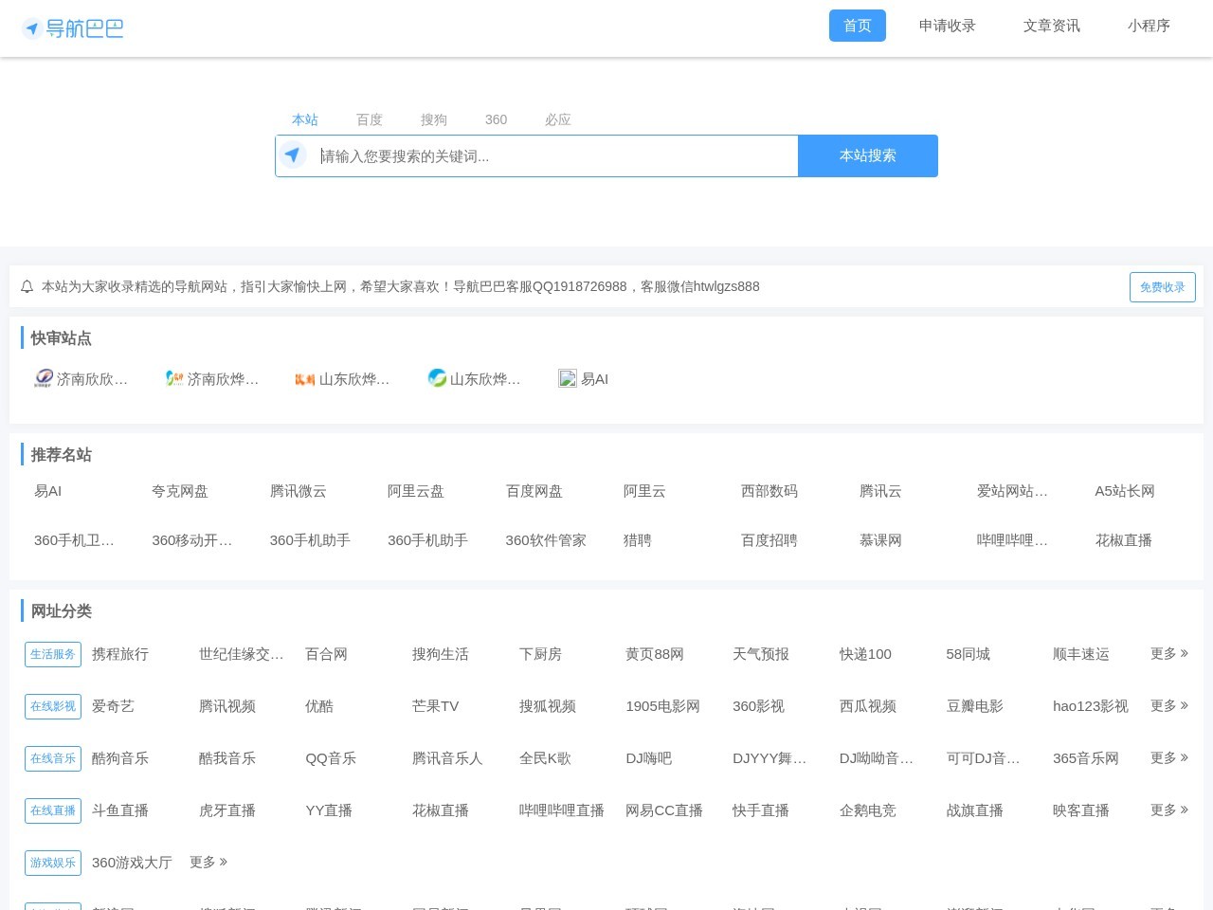Click the orange 山东欣烨 site icon
Screen dimensions: 1213x910
pyautogui.click(x=305, y=379)
